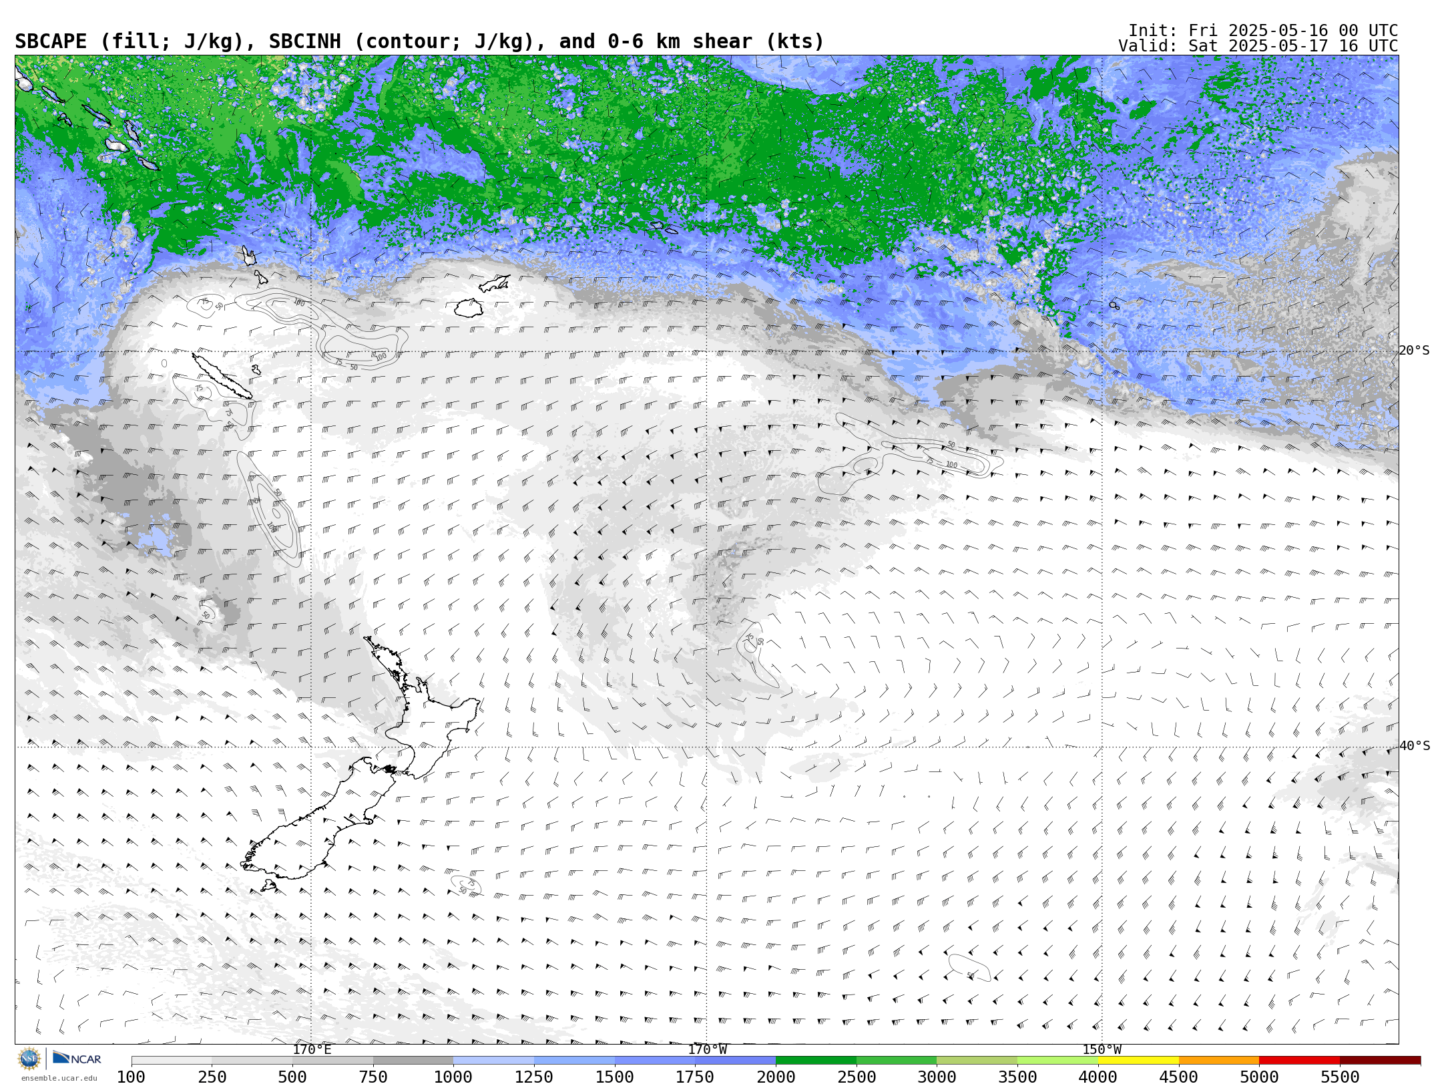Screen dimensions: 1442x1086
Task: Click the 40°S latitude label
Action: pyautogui.click(x=1414, y=746)
